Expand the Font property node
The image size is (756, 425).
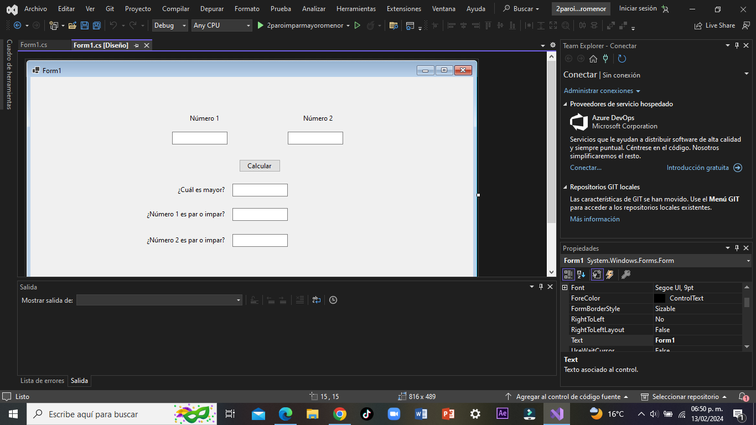coord(565,288)
